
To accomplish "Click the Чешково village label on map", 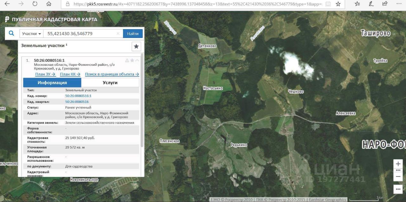I will coord(296,92).
